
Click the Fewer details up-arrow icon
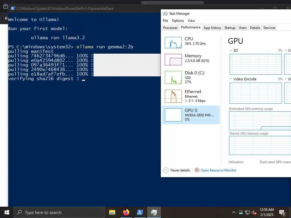166,170
